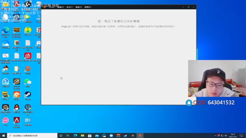Open Task View on taskbar
This screenshot has height=138, width=246.
point(68,135)
